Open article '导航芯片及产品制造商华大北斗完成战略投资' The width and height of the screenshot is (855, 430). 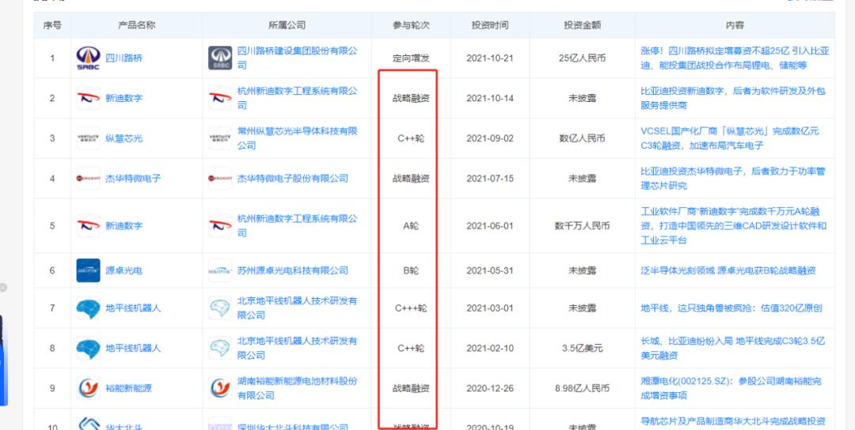click(733, 421)
